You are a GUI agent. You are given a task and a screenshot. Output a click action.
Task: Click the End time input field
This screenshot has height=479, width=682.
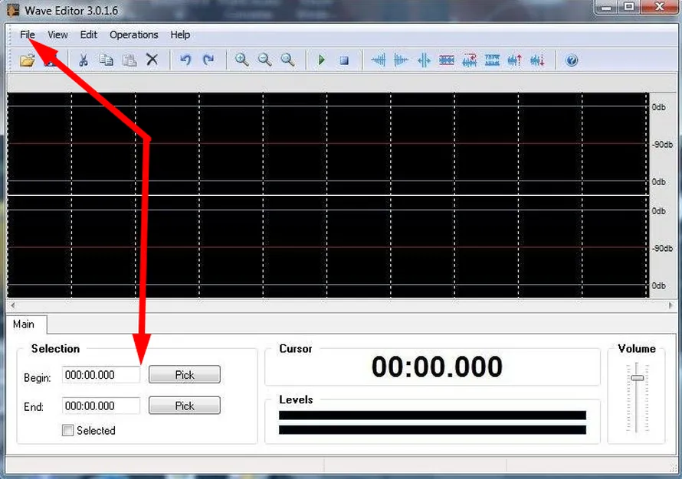[x=101, y=406]
